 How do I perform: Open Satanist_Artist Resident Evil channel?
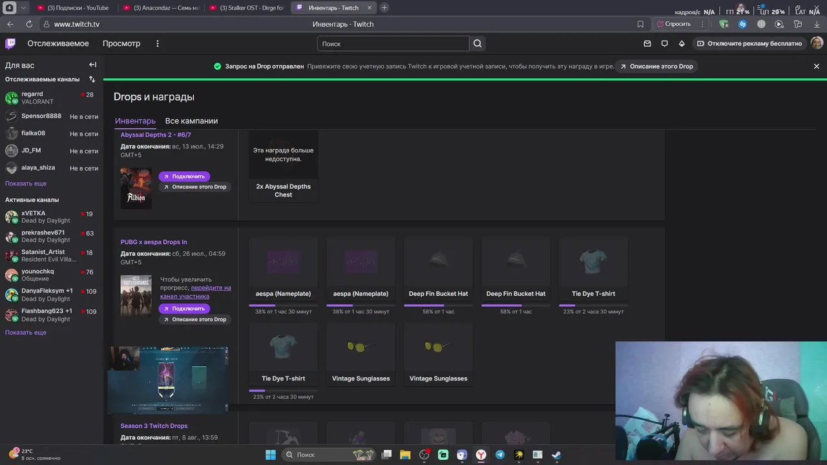(x=51, y=256)
